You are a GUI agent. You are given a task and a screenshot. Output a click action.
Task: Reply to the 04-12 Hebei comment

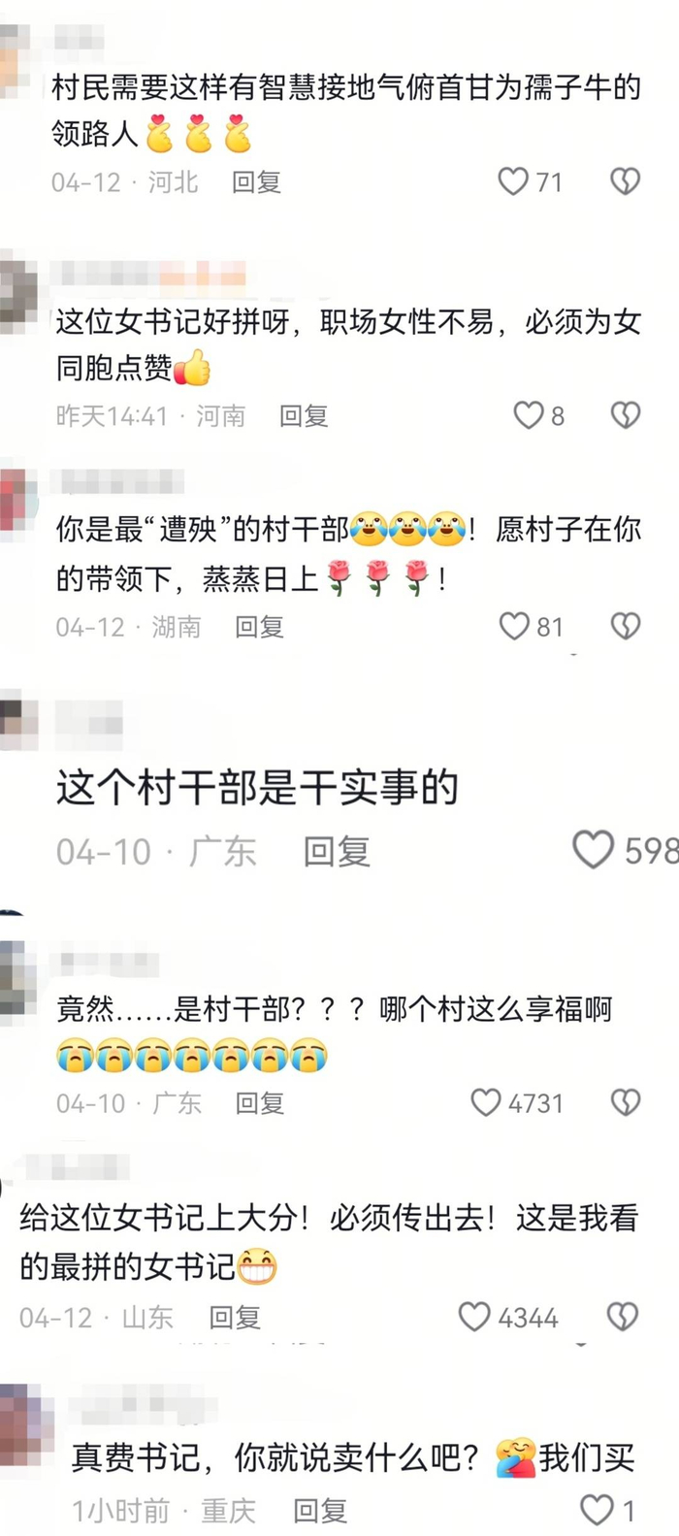tap(256, 181)
